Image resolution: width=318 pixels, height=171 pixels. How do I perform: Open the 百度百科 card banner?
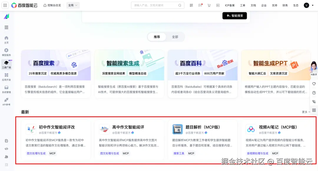click(x=203, y=65)
